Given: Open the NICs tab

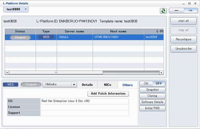Looking at the screenshot, I should click(x=108, y=85).
